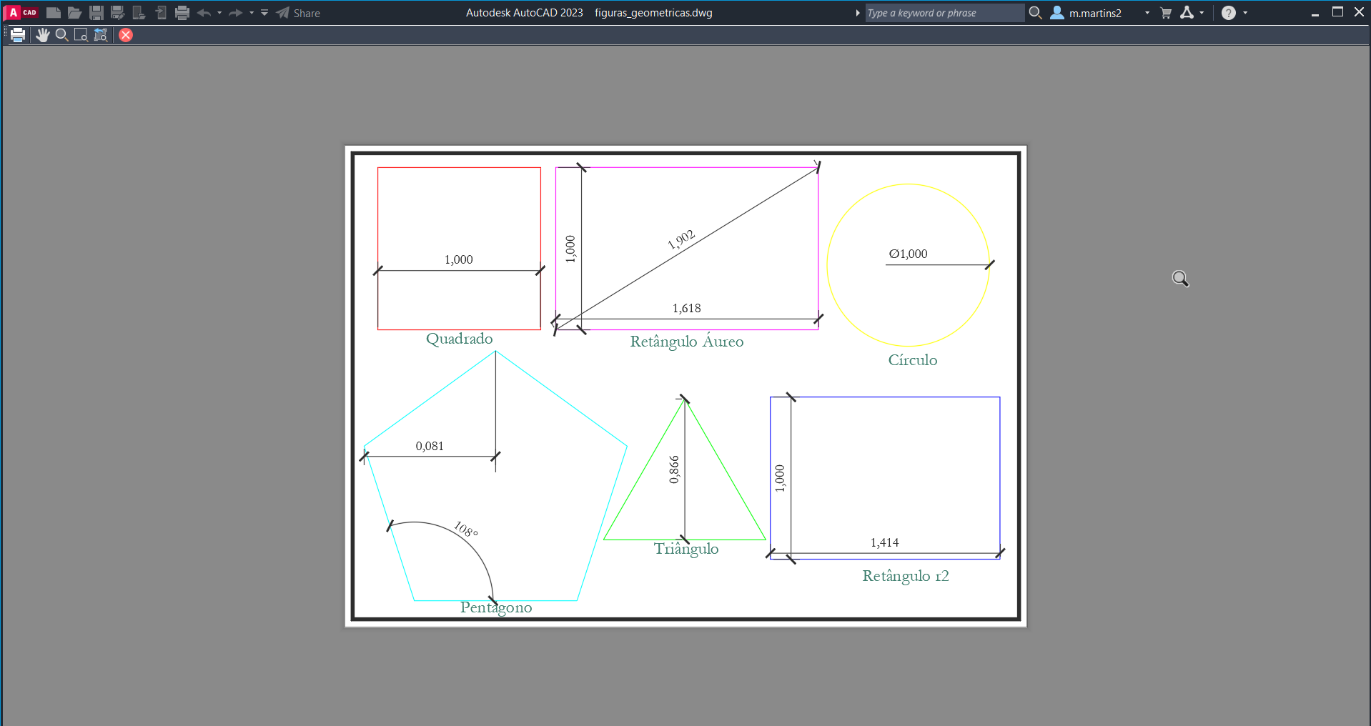Print the previewed drawing
Screen dimensions: 1371x726
(18, 35)
